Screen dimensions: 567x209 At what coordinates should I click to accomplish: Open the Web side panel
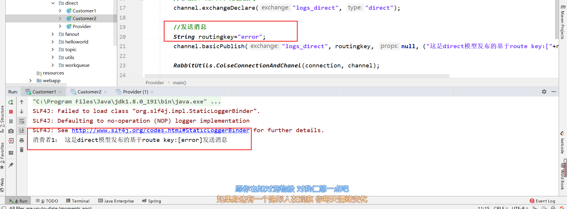[x=2, y=185]
